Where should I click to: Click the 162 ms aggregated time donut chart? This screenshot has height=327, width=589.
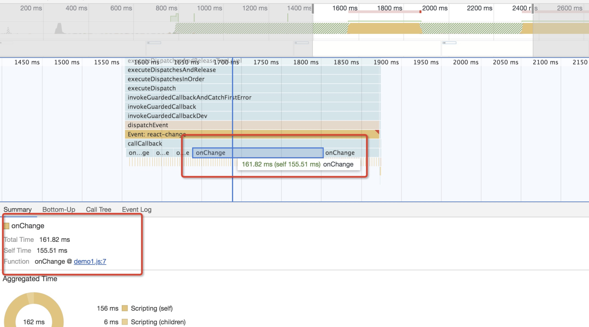34,310
